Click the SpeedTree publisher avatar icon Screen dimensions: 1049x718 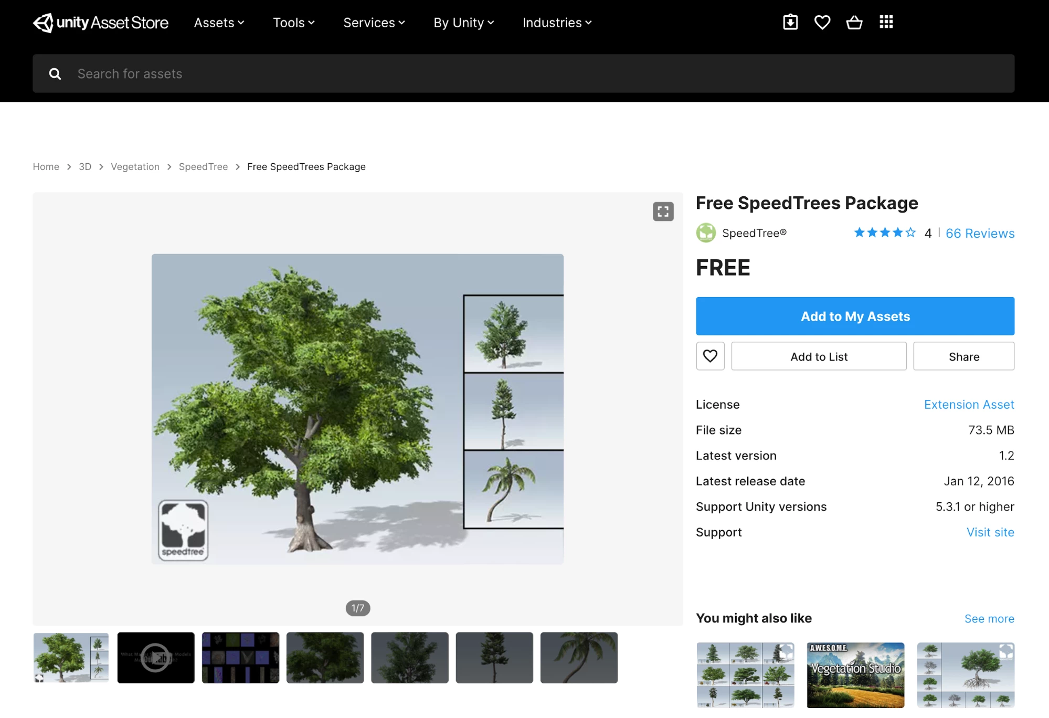pos(706,233)
